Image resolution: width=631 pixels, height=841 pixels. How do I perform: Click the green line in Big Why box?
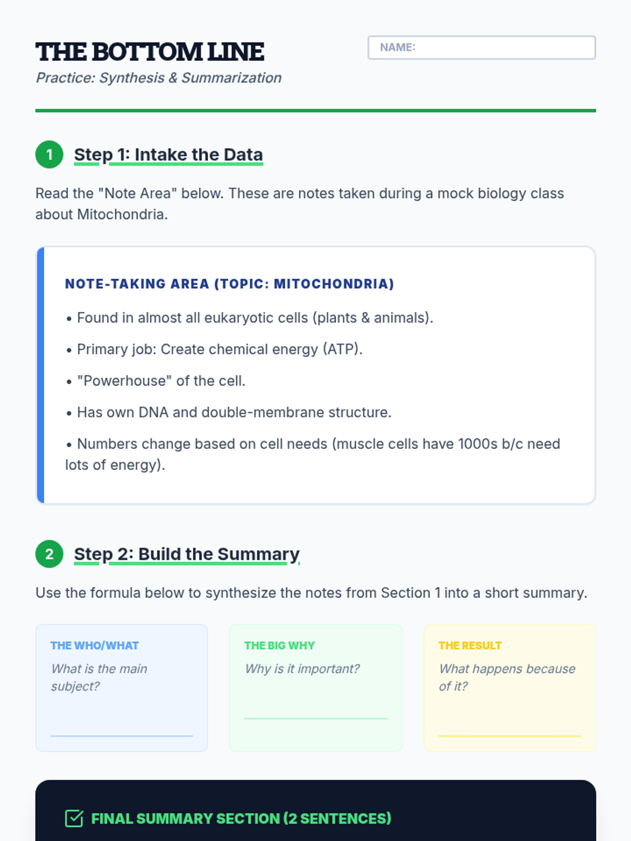click(315, 719)
